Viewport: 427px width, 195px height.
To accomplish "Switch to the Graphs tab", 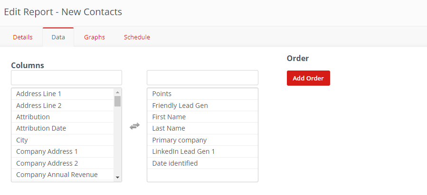I will (95, 37).
